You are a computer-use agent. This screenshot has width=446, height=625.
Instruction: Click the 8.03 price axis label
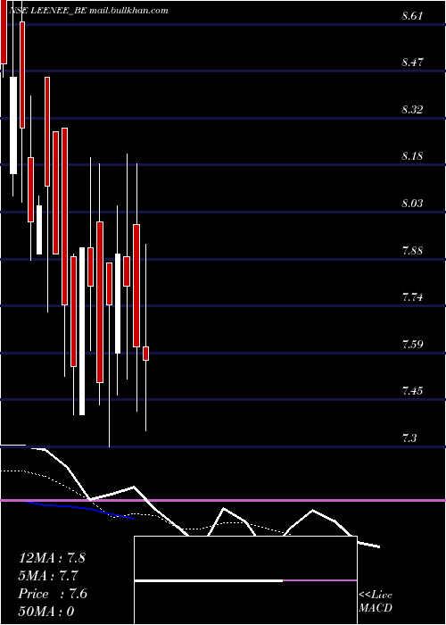coord(412,204)
